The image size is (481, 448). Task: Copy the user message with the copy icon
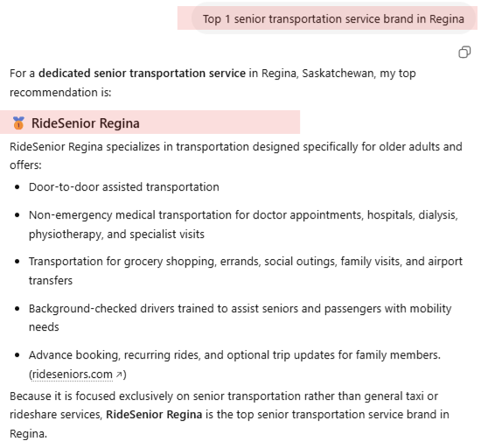(x=464, y=52)
